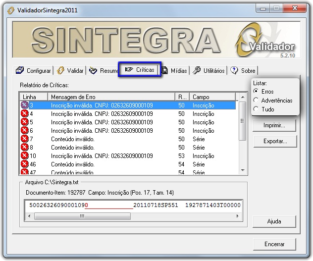
Task: Select line 46 Conteúdo inválido message
Action: 73,164
